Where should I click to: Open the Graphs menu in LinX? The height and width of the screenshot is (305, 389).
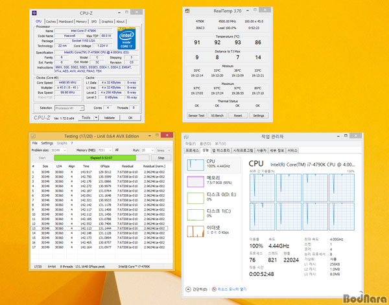[x=62, y=143]
